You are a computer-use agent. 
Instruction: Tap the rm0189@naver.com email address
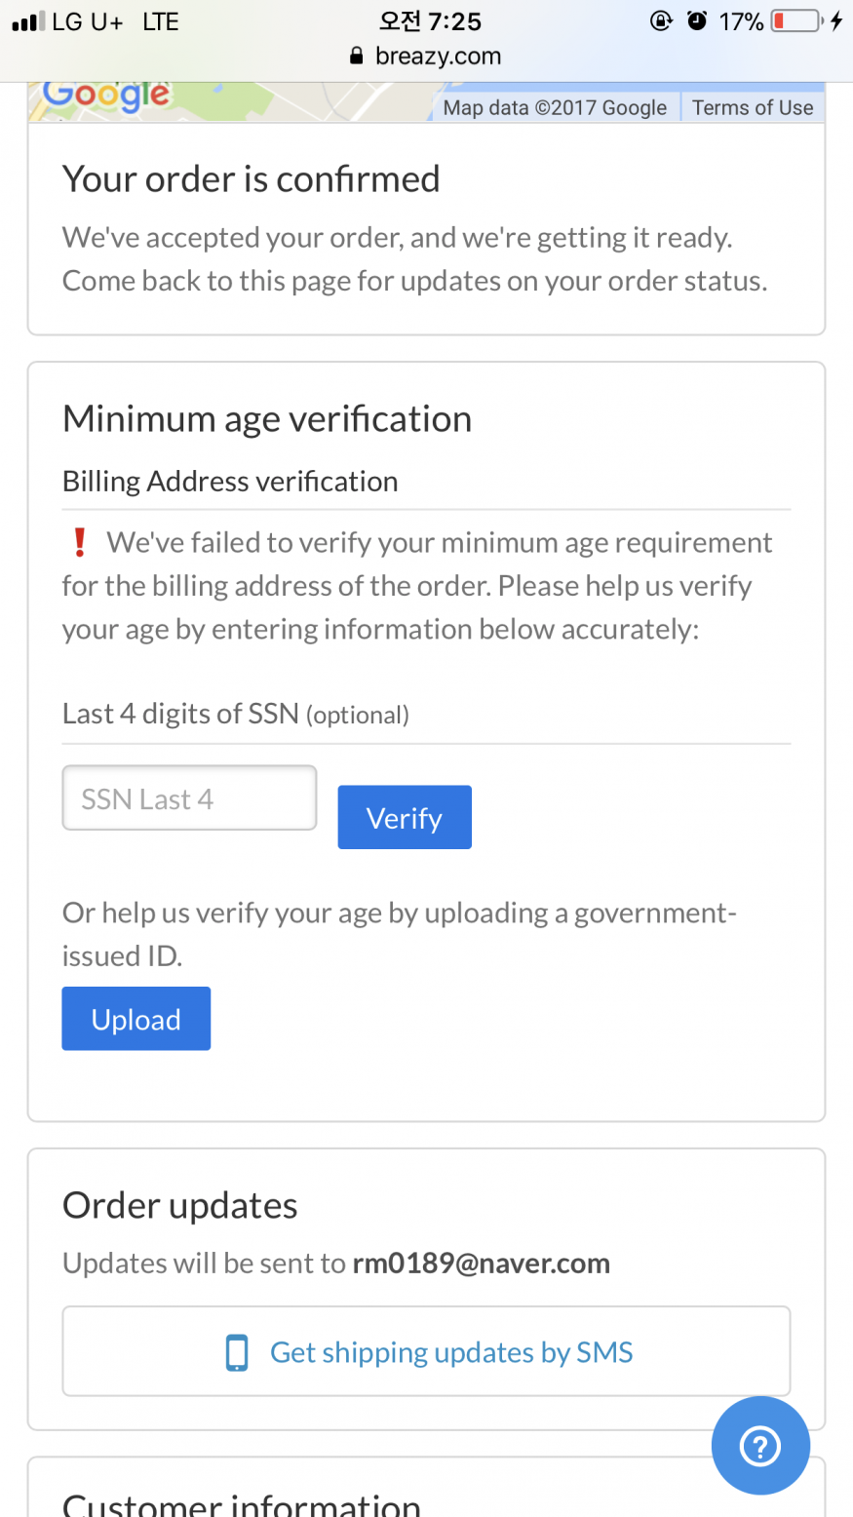point(481,1264)
